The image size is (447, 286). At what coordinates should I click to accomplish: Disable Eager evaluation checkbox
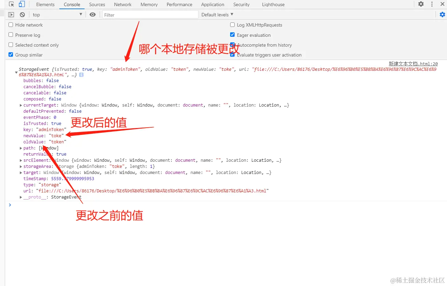233,35
